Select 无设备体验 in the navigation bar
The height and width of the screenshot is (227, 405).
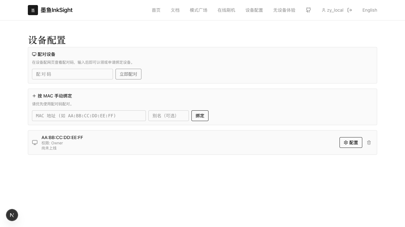pyautogui.click(x=284, y=10)
